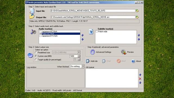174x98 pixels.
Task: Move queued job up with arrow
Action: pos(140,75)
